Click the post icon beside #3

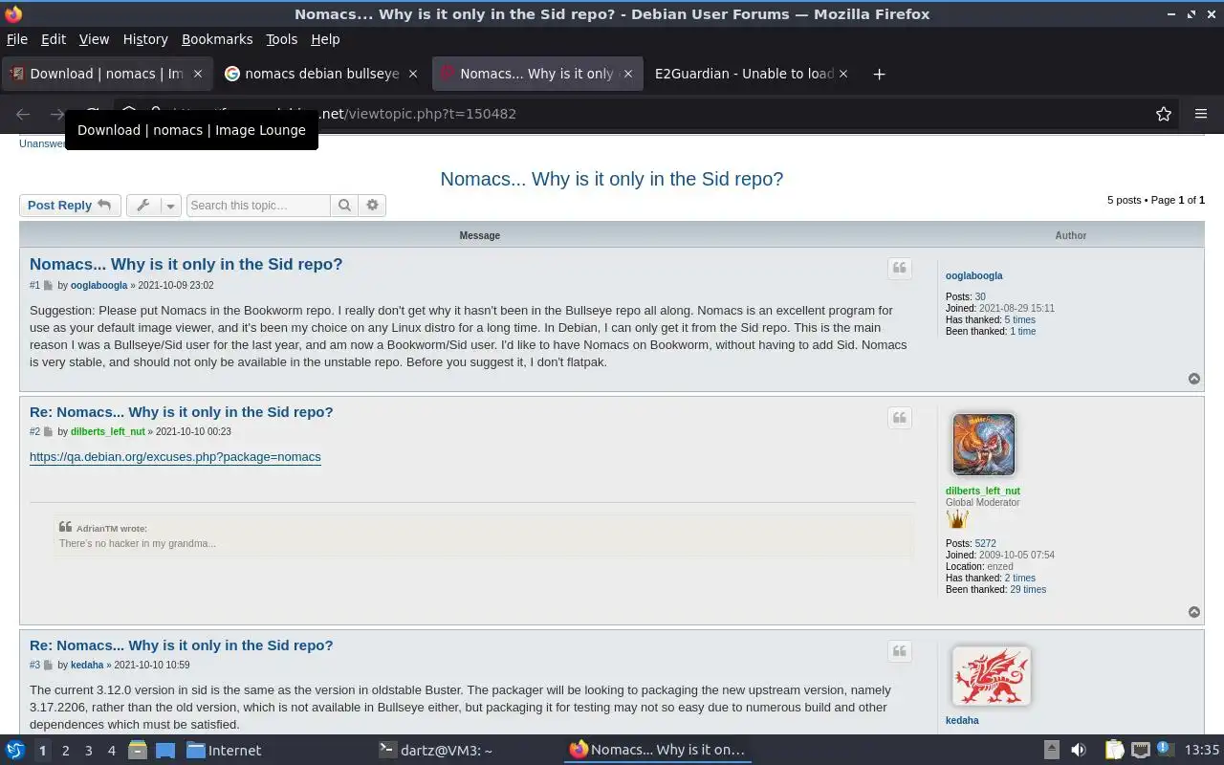[x=48, y=666]
